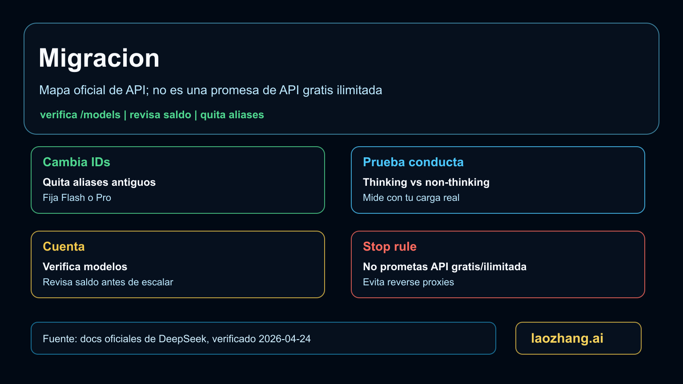Open the Prueba conducta card
Image resolution: width=683 pixels, height=384 pixels.
(x=498, y=180)
